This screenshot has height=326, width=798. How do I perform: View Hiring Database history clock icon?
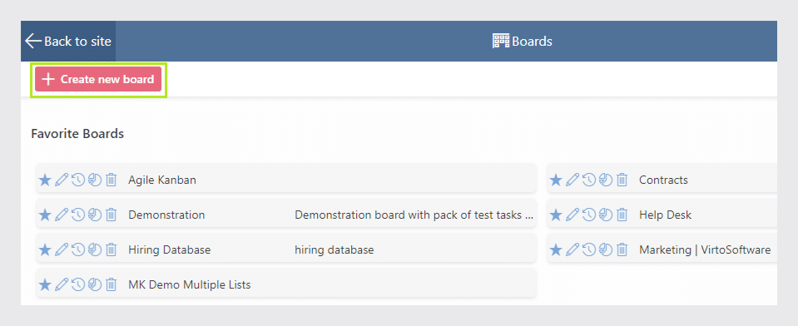click(78, 249)
